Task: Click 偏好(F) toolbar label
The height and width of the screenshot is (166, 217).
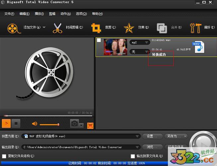Action: click(209, 27)
